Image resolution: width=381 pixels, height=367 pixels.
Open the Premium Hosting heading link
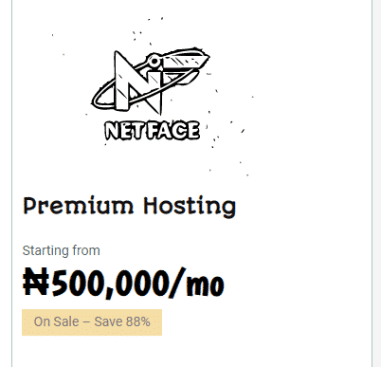click(x=130, y=207)
